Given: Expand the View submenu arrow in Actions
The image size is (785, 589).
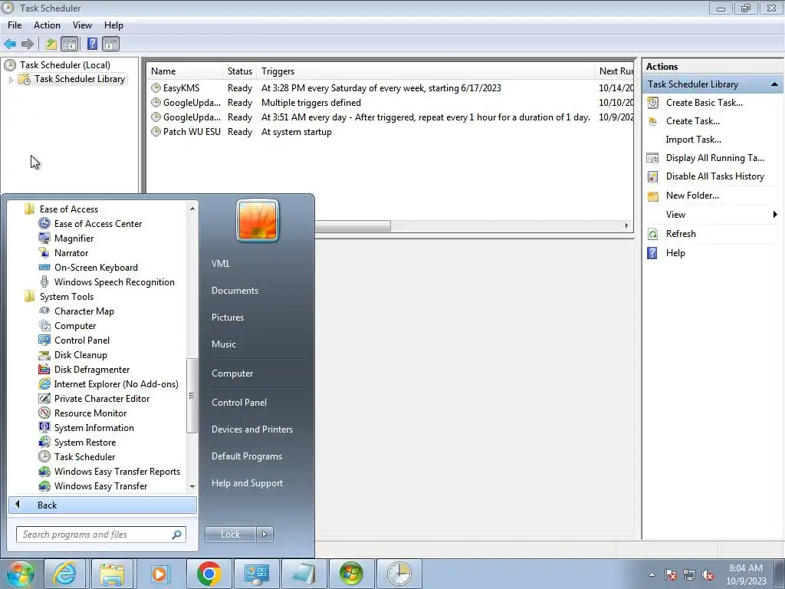Looking at the screenshot, I should 774,215.
